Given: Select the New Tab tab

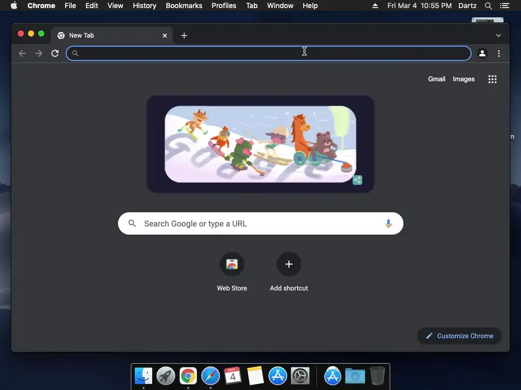Looking at the screenshot, I should click(x=111, y=36).
